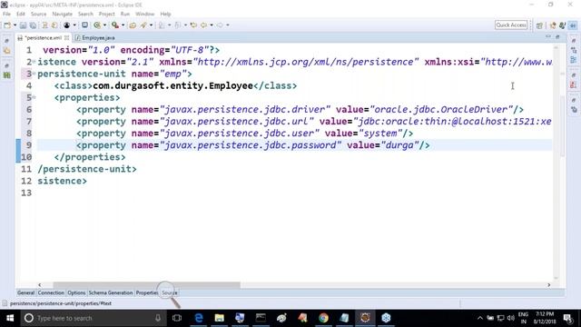Select the highlighted perspective icon at toolbar end
581x327 pixels.
click(573, 25)
